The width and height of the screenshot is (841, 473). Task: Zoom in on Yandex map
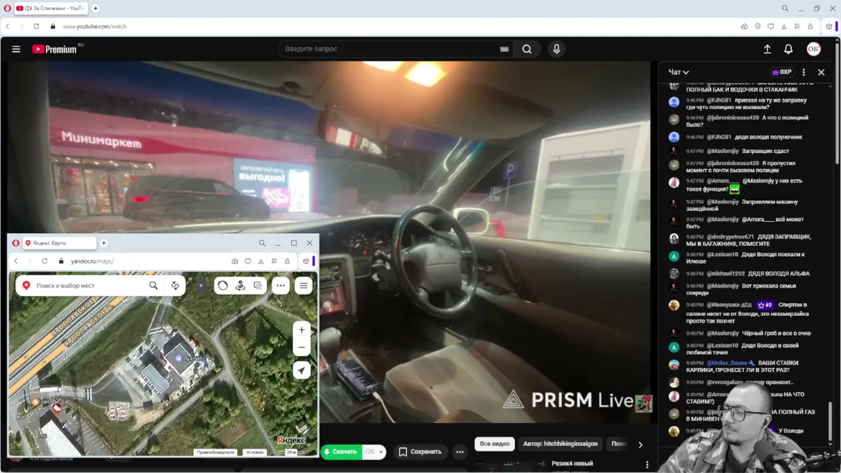pos(302,330)
